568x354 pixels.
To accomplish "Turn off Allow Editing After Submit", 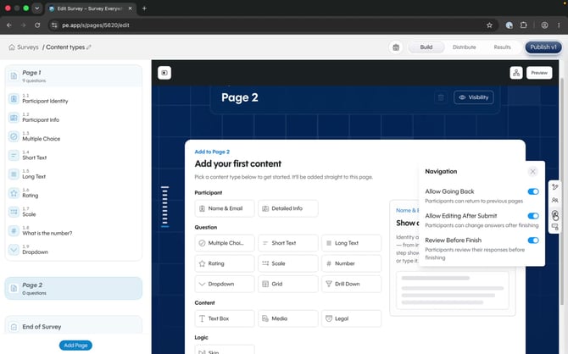I will tap(533, 216).
